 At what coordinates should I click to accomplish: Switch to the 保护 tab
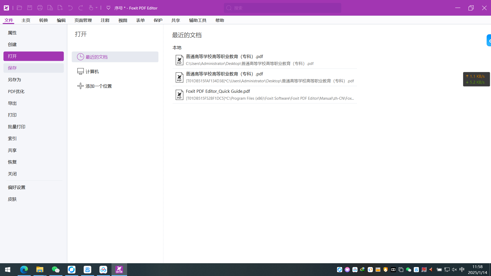pos(158,20)
